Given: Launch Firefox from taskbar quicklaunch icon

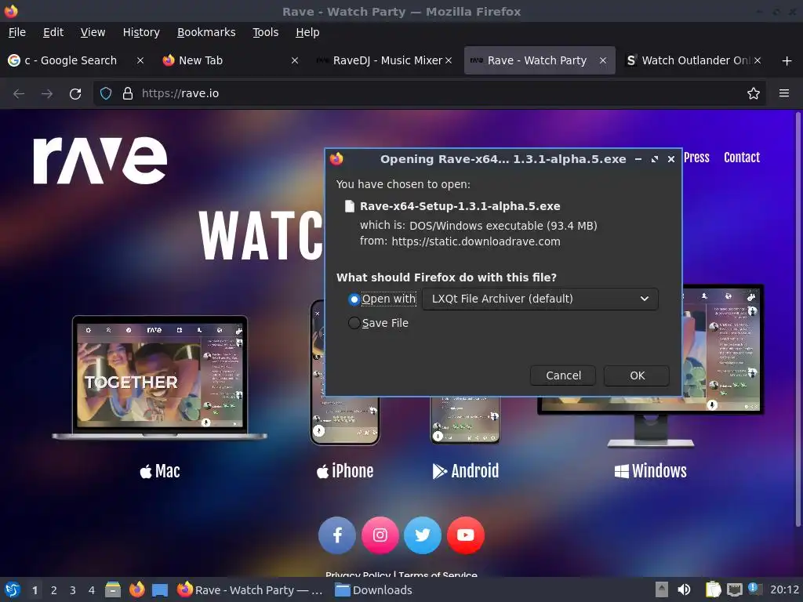Looking at the screenshot, I should [136, 590].
